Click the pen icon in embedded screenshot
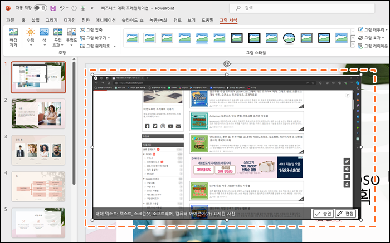390x243 pixels. point(347,161)
